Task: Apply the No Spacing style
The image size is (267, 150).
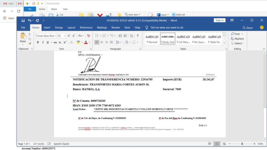Action: coord(199,39)
